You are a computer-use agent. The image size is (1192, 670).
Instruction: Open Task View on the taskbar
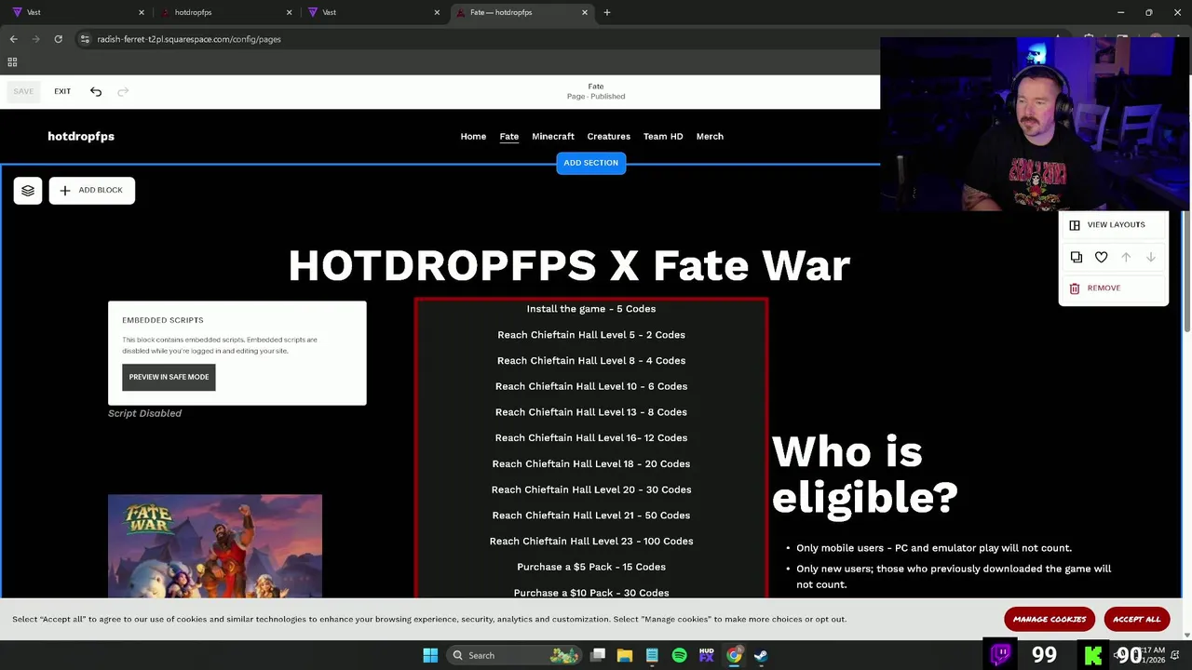pos(598,655)
